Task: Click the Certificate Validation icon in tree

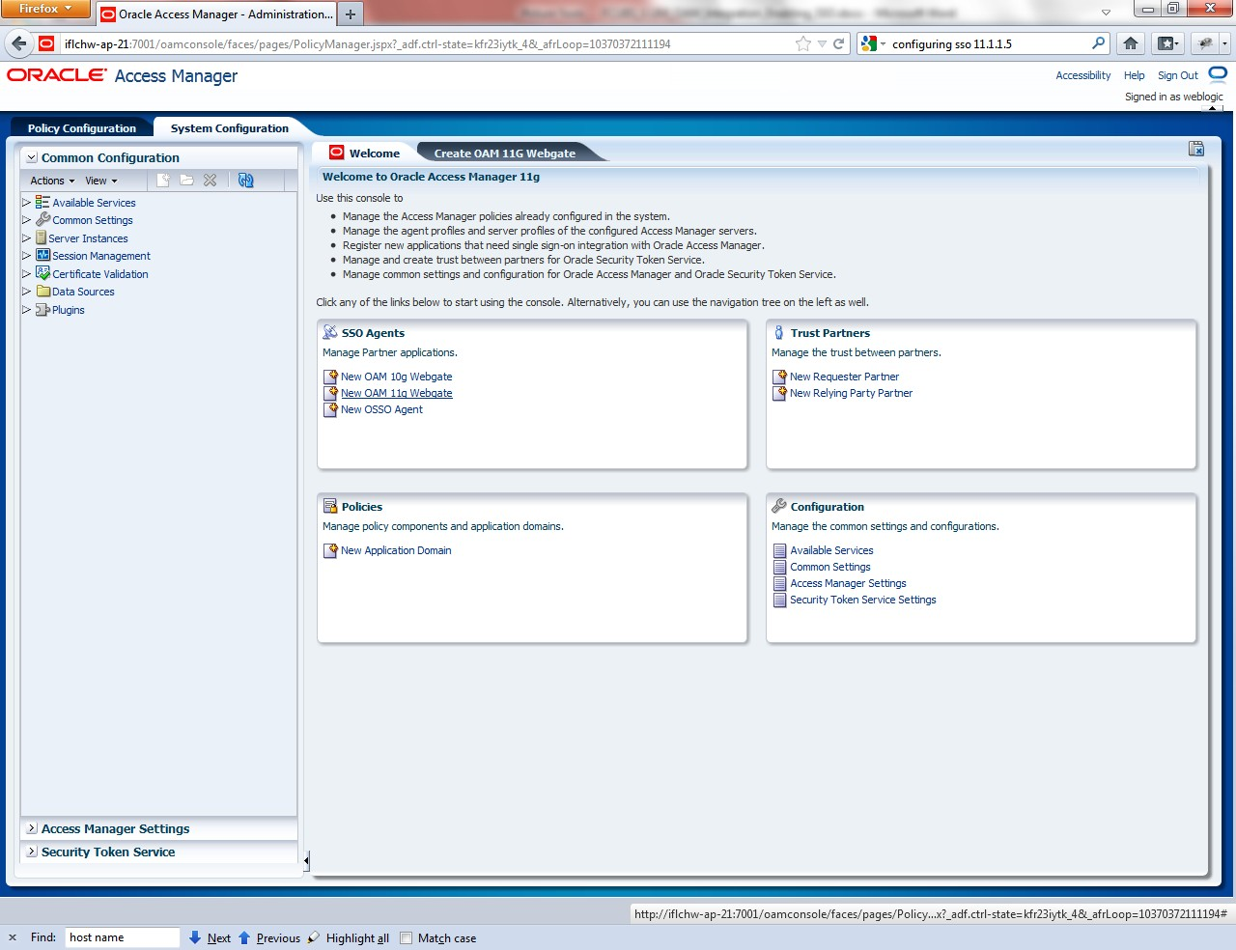Action: pos(42,273)
